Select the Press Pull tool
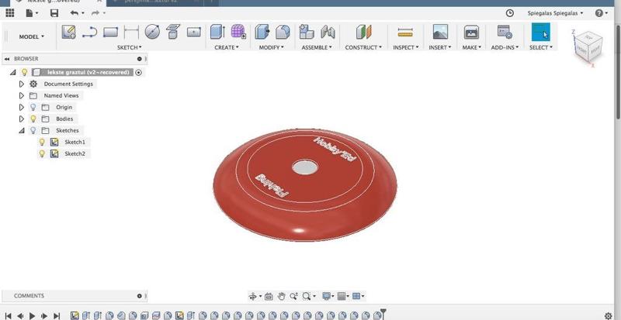Screen dimensions: 621x320 [262, 32]
